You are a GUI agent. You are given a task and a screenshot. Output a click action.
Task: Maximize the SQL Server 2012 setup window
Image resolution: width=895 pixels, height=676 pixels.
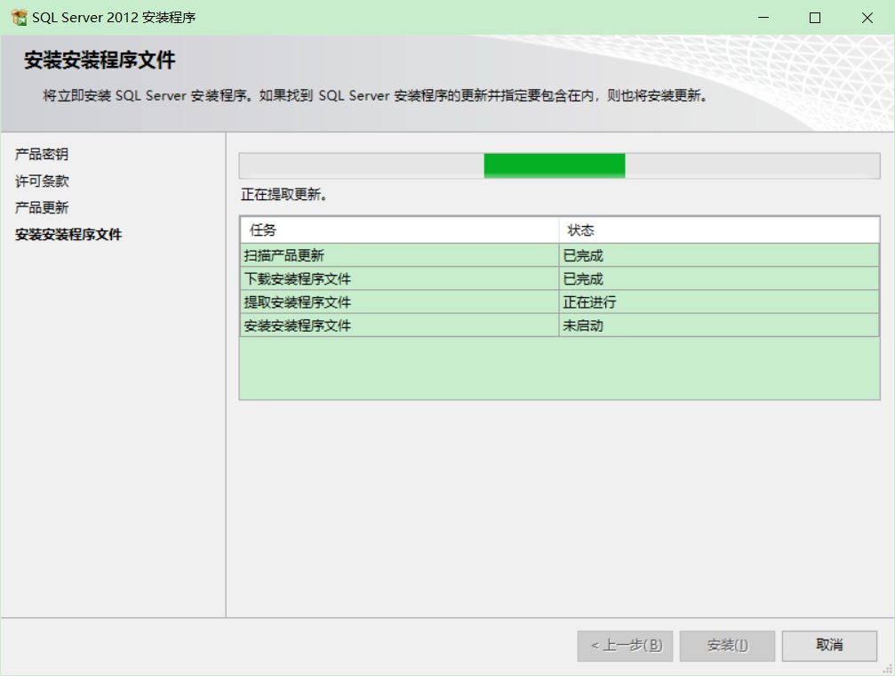[815, 18]
